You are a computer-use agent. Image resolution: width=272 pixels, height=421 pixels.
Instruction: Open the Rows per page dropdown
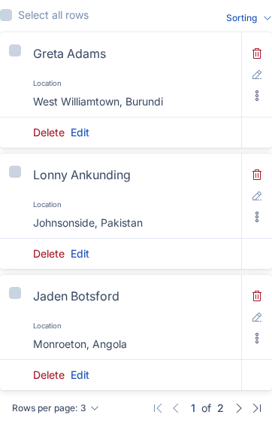click(x=56, y=408)
